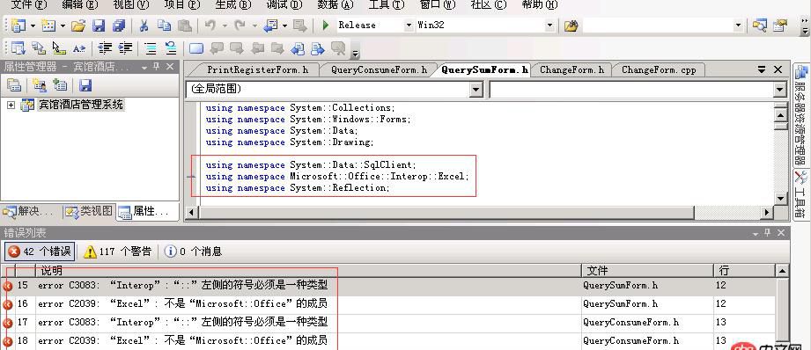Start debugging with the green play icon
The width and height of the screenshot is (811, 350).
pyautogui.click(x=325, y=25)
